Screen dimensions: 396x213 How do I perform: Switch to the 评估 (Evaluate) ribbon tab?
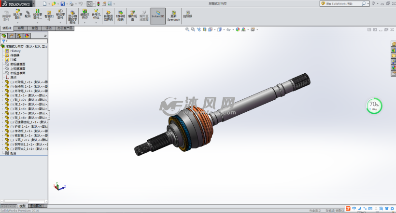click(x=48, y=28)
